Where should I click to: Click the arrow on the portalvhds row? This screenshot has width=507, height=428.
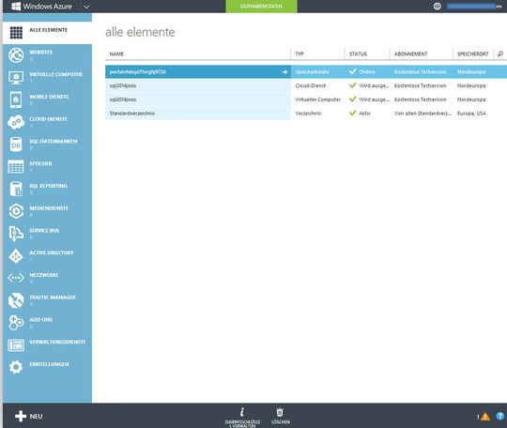284,71
